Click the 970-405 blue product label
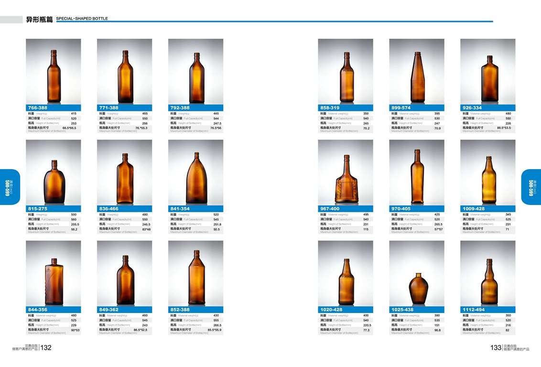541x367 pixels. point(417,209)
